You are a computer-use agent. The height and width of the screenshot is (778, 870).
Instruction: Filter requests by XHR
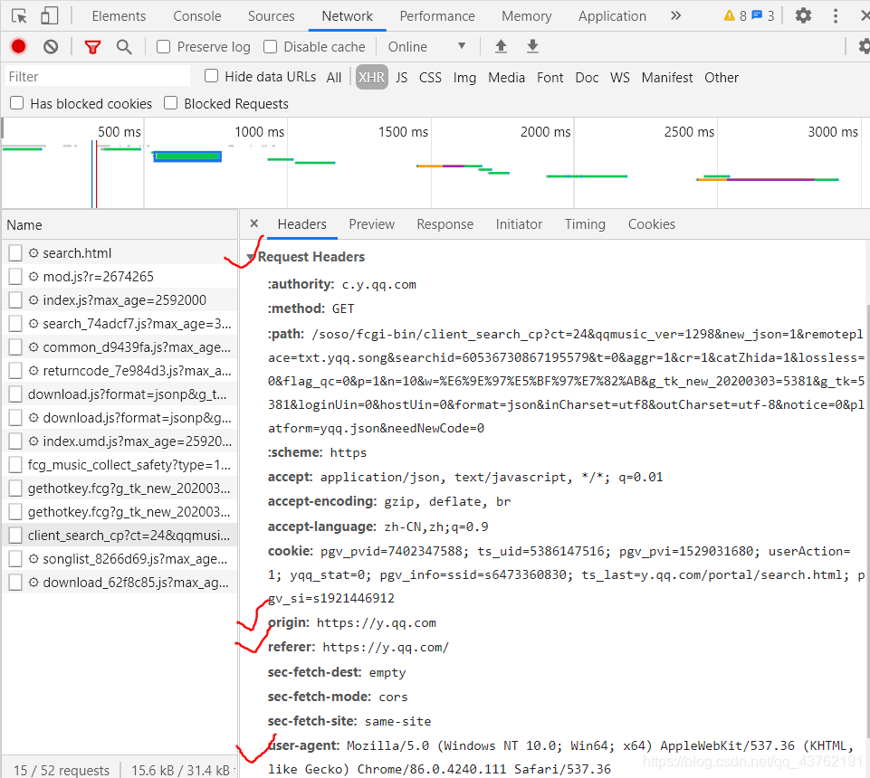371,77
